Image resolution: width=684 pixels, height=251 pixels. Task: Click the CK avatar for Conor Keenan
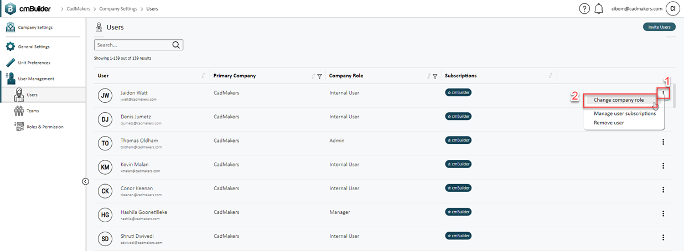pos(105,191)
